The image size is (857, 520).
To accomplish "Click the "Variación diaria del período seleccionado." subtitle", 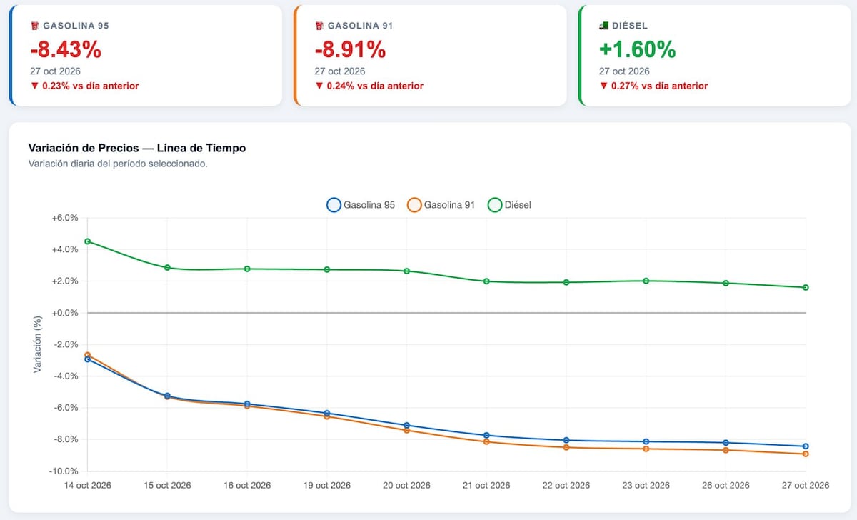I will [x=118, y=164].
